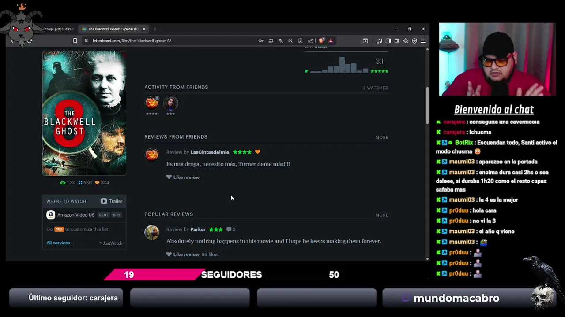Like the Parker review
Screen dimensions: 565x317
(183, 254)
